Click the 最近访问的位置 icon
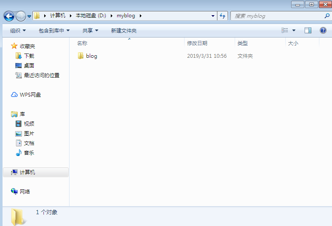The width and height of the screenshot is (332, 226). coord(19,75)
